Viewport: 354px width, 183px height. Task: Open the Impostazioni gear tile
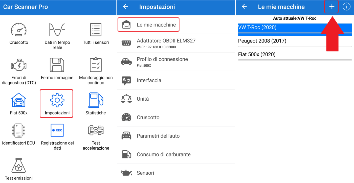tap(56, 104)
